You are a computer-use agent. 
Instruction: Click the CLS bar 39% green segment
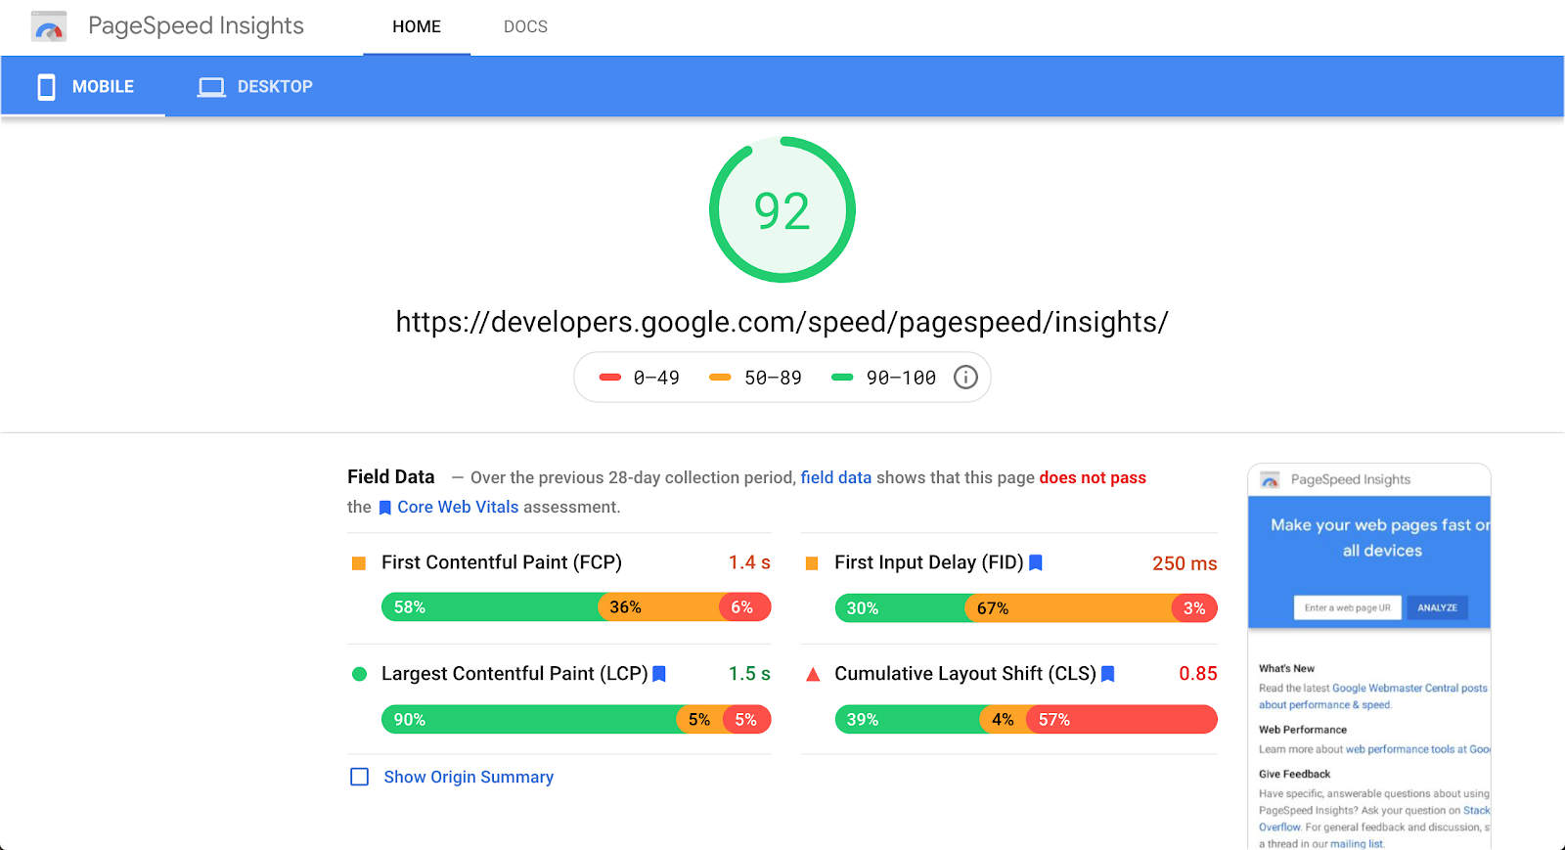tap(907, 720)
